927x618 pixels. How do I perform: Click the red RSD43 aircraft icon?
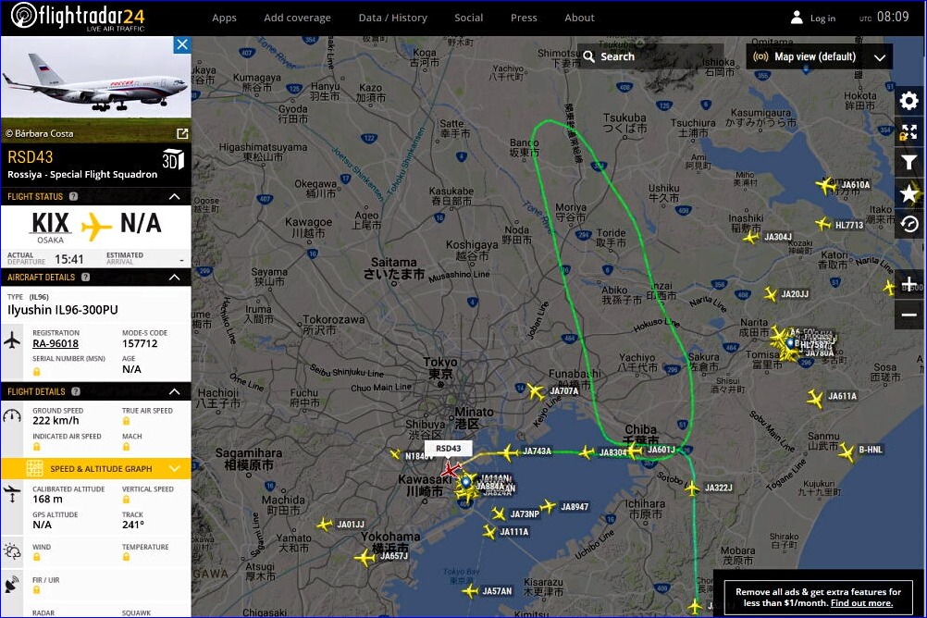pyautogui.click(x=451, y=470)
